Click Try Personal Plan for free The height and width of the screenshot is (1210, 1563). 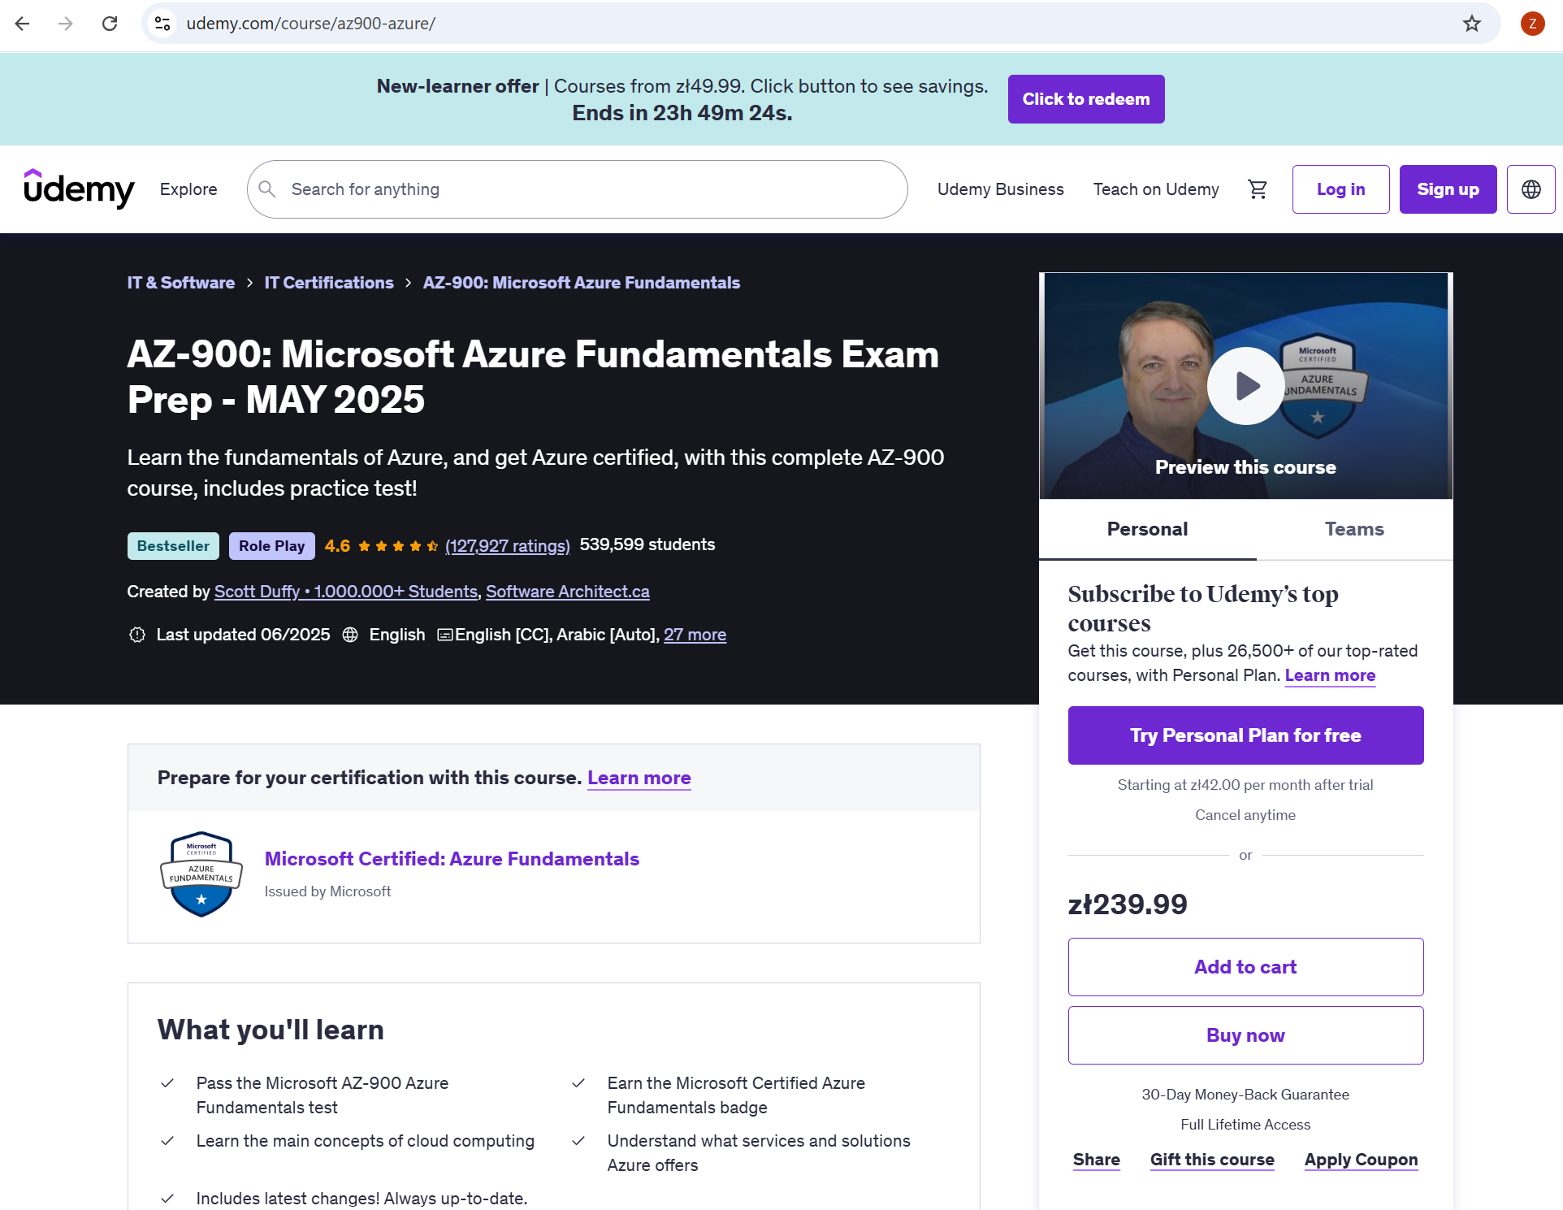click(1245, 735)
